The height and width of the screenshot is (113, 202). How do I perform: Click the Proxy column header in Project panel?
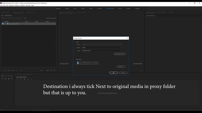point(47,22)
